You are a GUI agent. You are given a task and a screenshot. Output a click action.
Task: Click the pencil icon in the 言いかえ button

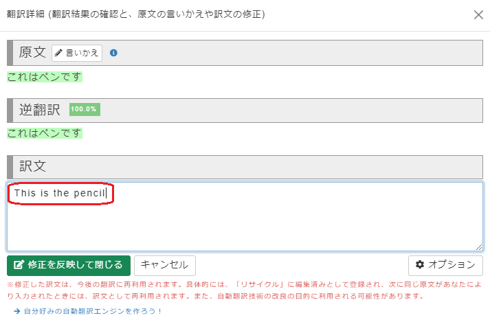coord(59,53)
